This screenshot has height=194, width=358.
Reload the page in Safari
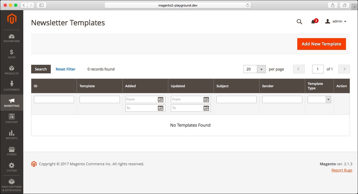pos(247,5)
